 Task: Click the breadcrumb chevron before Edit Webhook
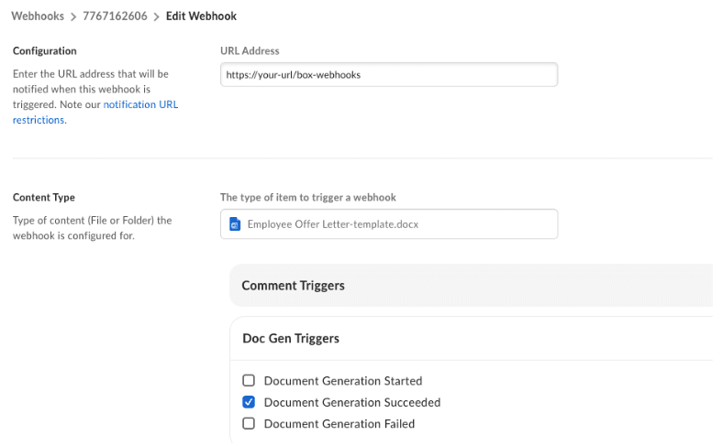coord(156,17)
